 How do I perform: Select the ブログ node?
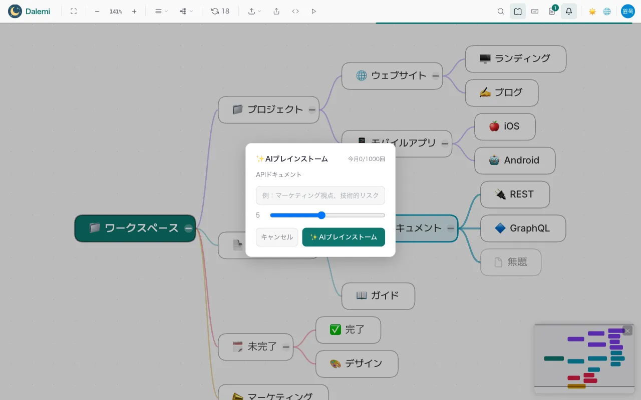[x=502, y=92]
